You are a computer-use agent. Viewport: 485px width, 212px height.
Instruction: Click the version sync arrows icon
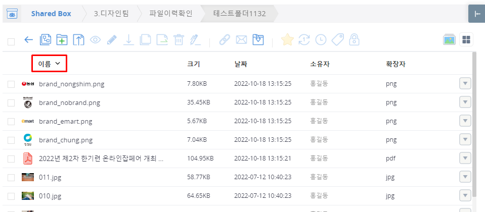pyautogui.click(x=304, y=40)
